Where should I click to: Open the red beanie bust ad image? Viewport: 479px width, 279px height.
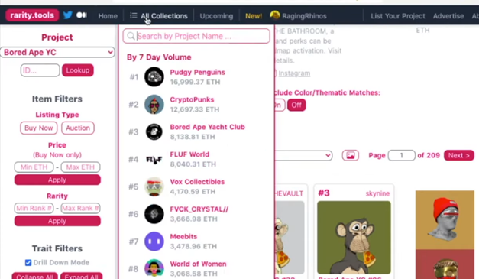click(445, 219)
